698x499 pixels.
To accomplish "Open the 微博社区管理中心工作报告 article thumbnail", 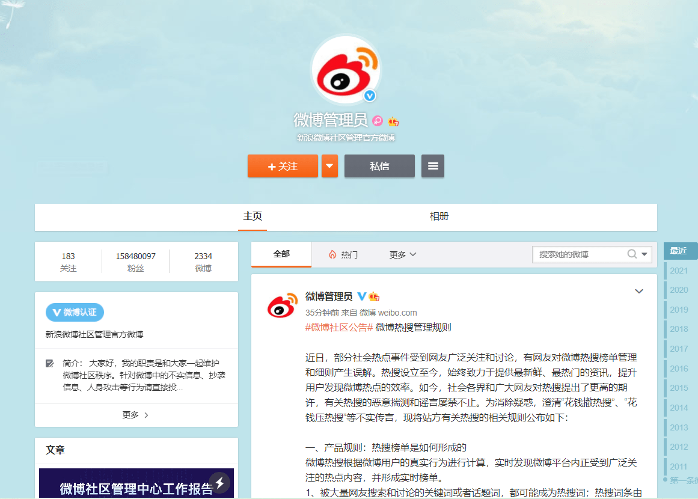I will [136, 483].
